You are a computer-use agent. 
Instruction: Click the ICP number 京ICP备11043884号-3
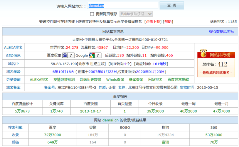pos(77,88)
